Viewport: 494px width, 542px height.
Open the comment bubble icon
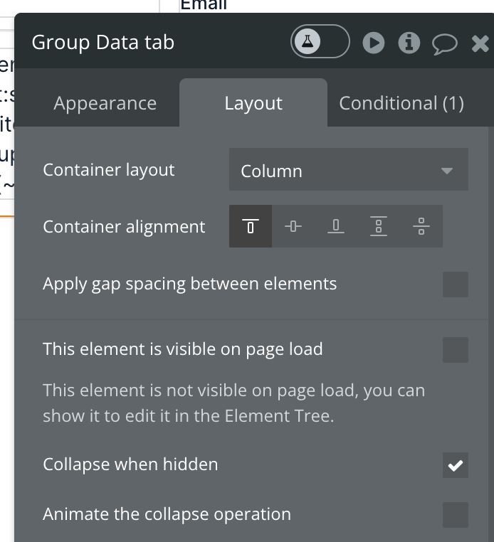445,43
